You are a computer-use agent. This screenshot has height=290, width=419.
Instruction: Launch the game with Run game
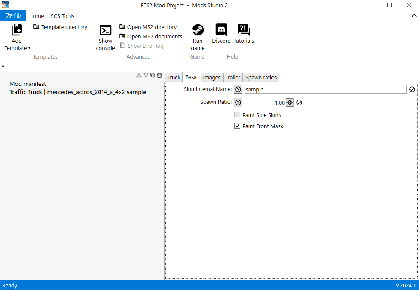point(198,30)
